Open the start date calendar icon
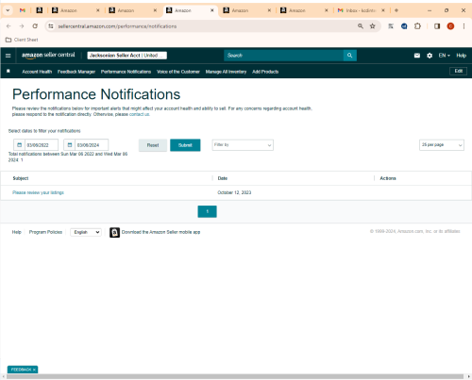 click(19, 145)
